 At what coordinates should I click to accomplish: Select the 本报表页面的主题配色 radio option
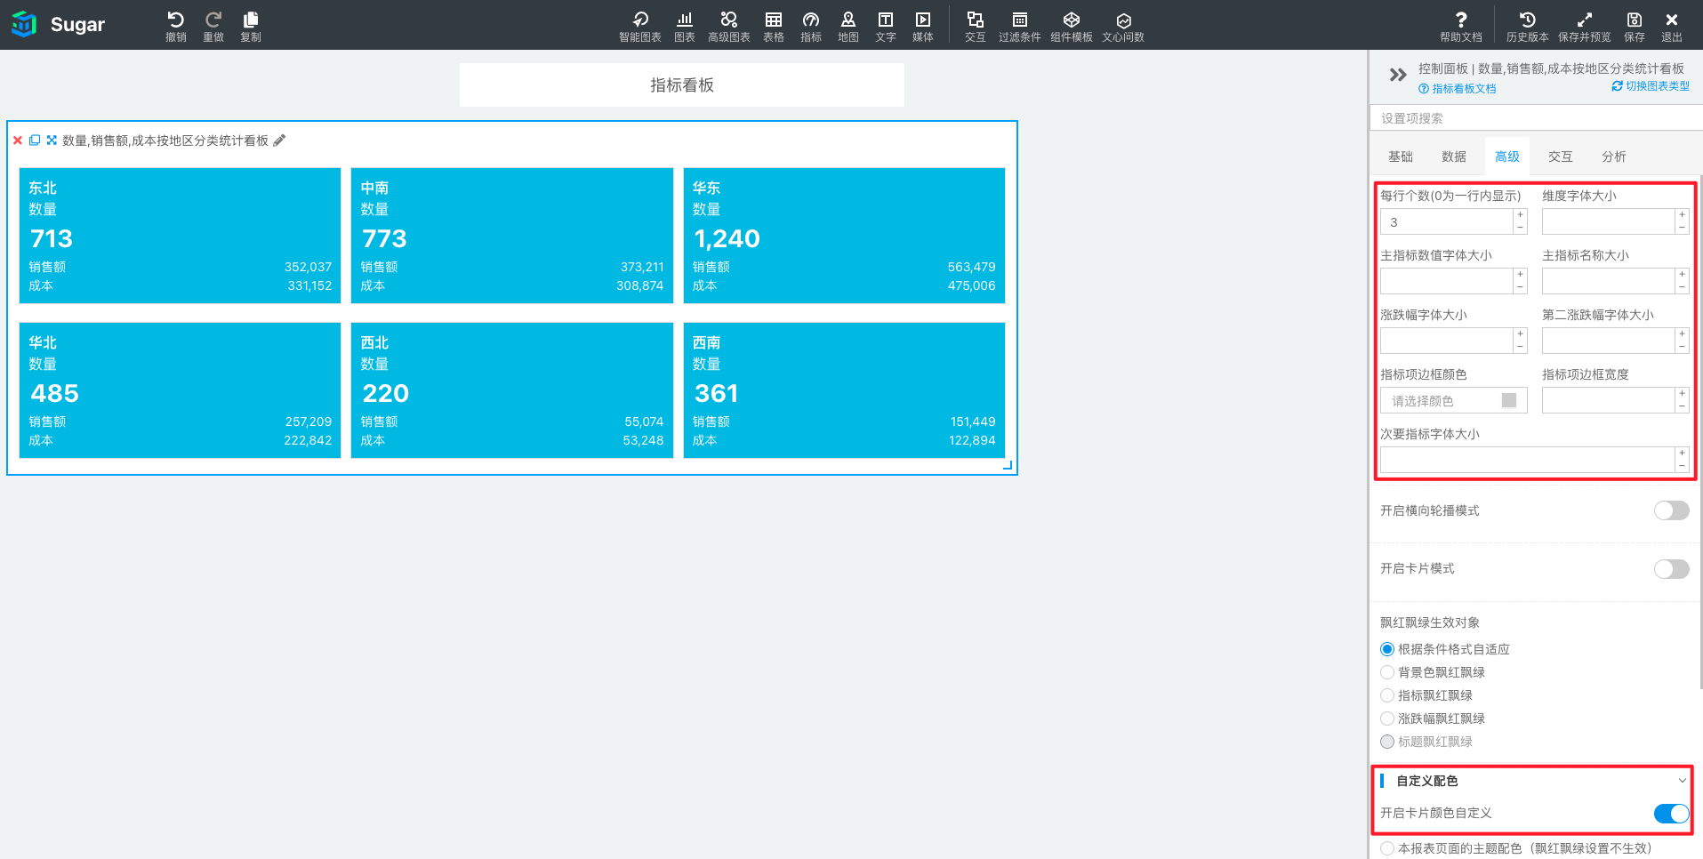tap(1387, 848)
